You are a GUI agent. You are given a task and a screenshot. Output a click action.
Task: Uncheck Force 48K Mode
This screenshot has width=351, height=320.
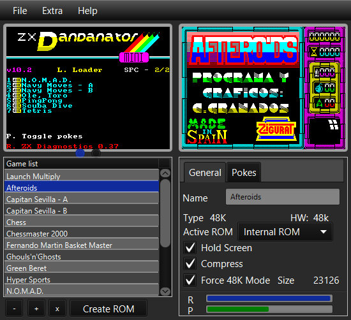click(x=190, y=280)
